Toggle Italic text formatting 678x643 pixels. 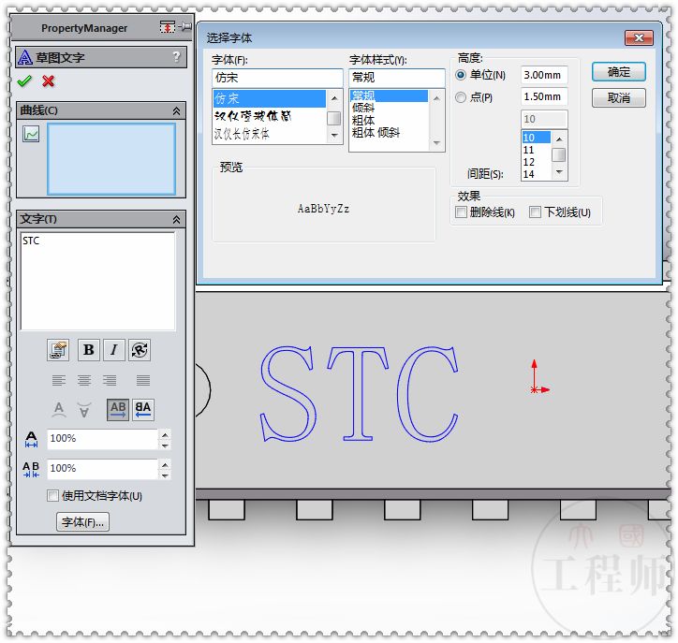pos(114,350)
